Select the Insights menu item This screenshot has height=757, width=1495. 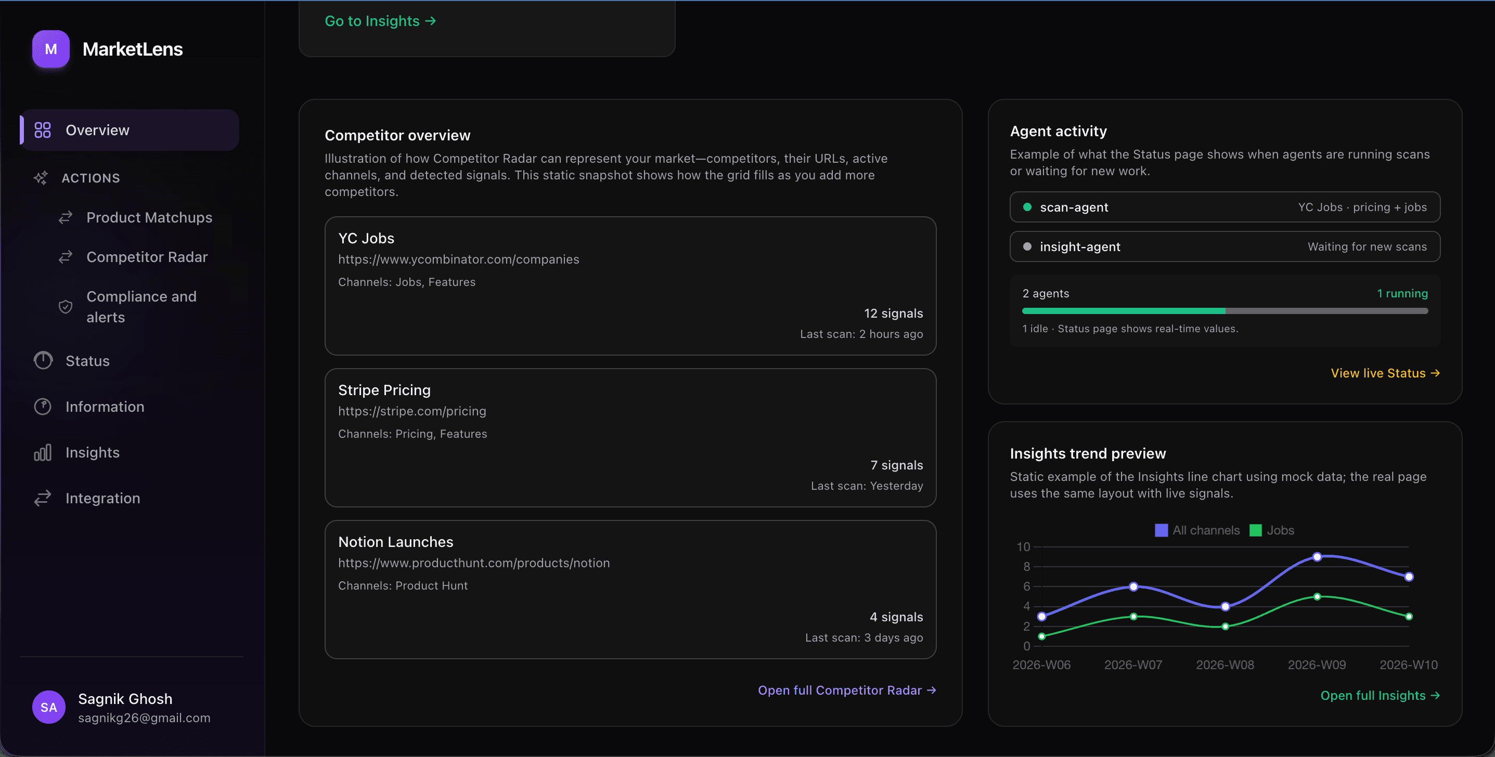(x=92, y=452)
